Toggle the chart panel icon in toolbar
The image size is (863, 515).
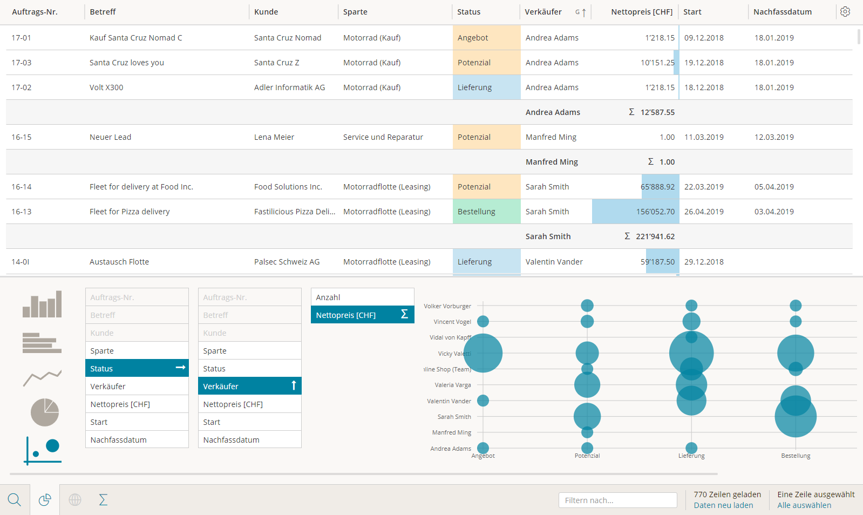45,500
